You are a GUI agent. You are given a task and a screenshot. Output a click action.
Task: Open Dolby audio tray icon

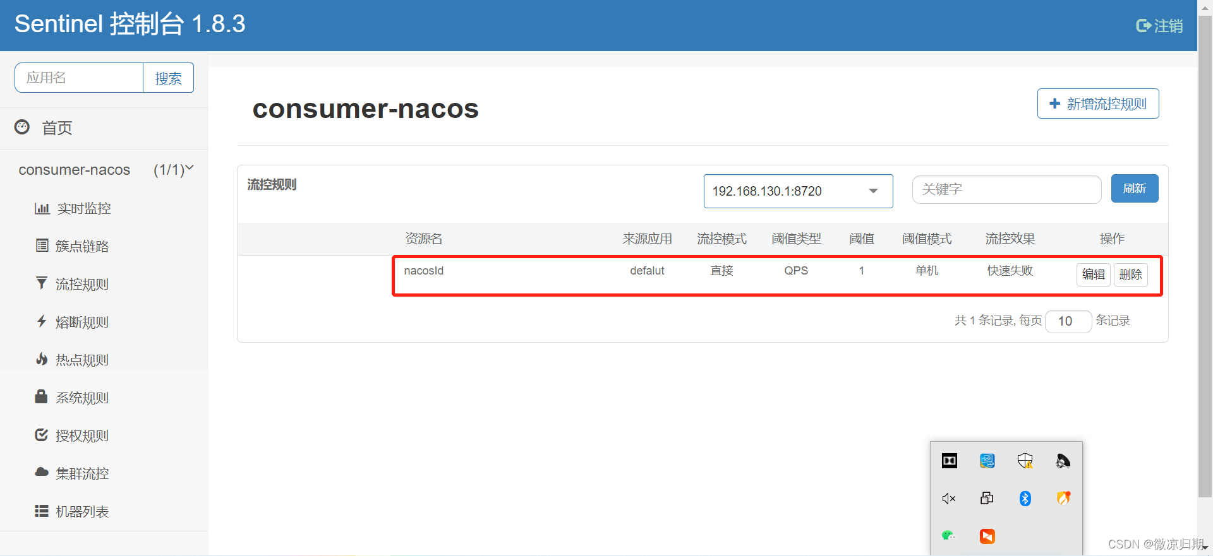[950, 461]
